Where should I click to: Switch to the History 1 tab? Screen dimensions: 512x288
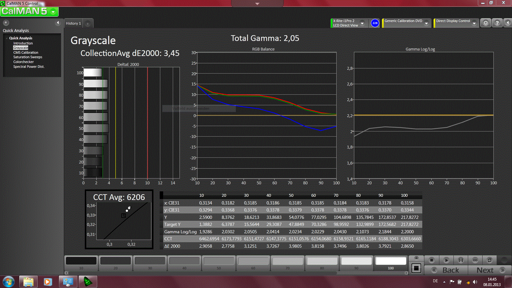tap(73, 23)
